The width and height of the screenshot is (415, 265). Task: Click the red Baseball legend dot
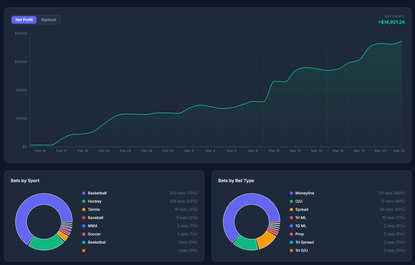(84, 218)
